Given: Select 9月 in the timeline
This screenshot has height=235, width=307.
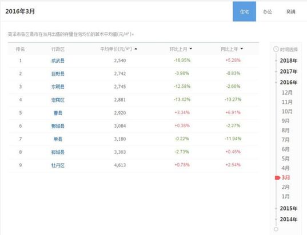Looking at the screenshot, I should click(x=285, y=121).
